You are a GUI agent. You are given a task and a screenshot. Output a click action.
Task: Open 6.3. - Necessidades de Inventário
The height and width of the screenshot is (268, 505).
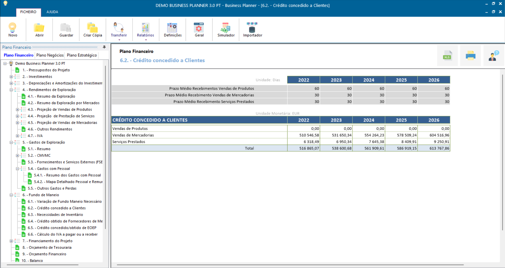[55, 215]
